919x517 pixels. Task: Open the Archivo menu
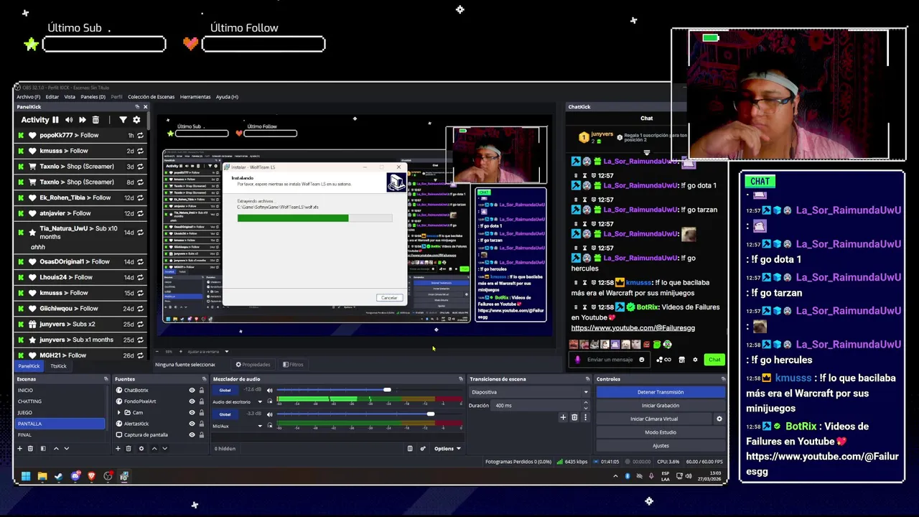point(29,97)
